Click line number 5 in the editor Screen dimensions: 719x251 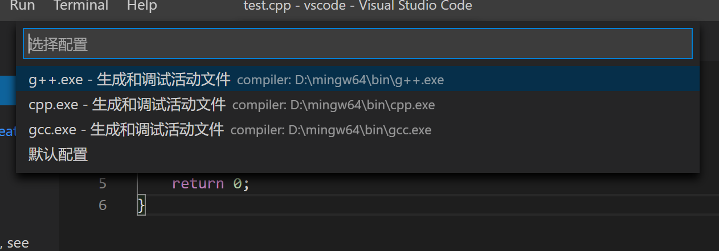coord(102,184)
